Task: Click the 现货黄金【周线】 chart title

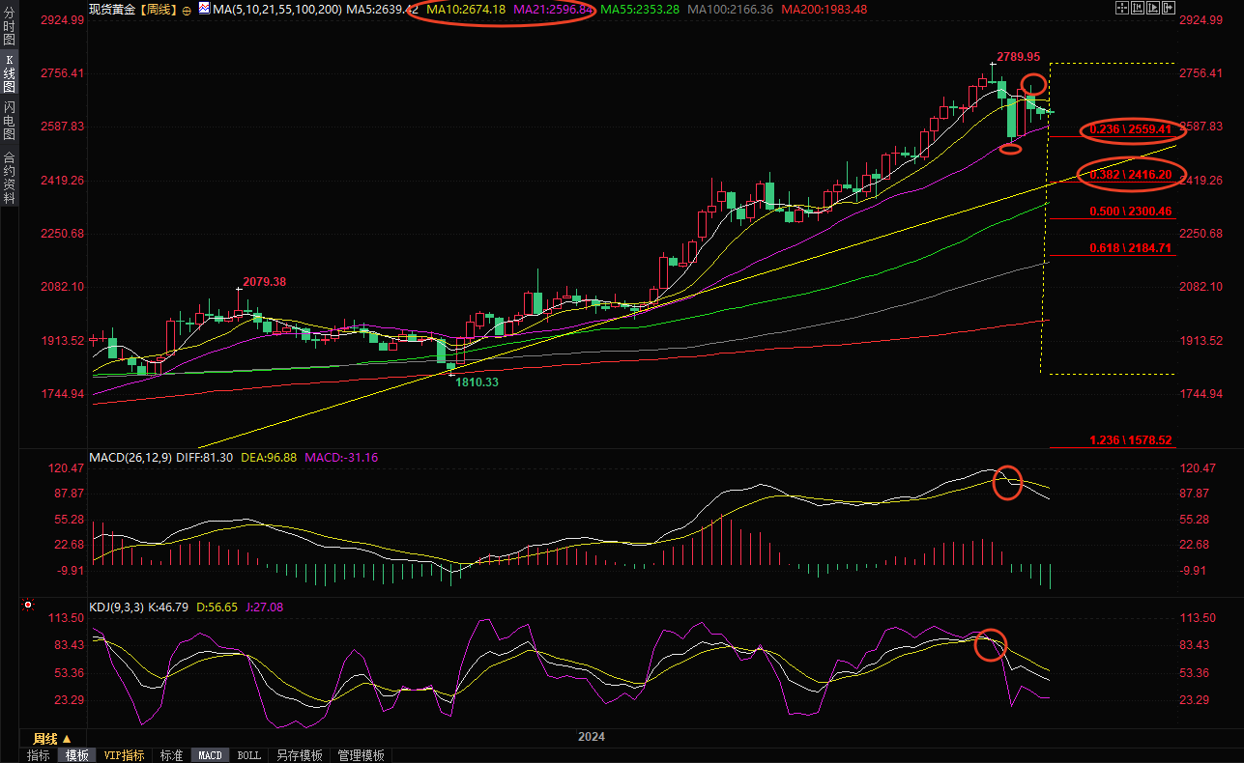Action: coord(132,9)
